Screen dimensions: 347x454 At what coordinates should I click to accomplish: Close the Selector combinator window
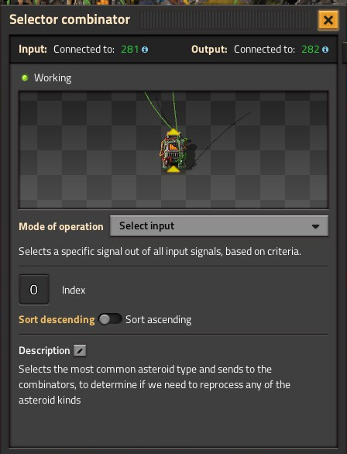click(328, 20)
